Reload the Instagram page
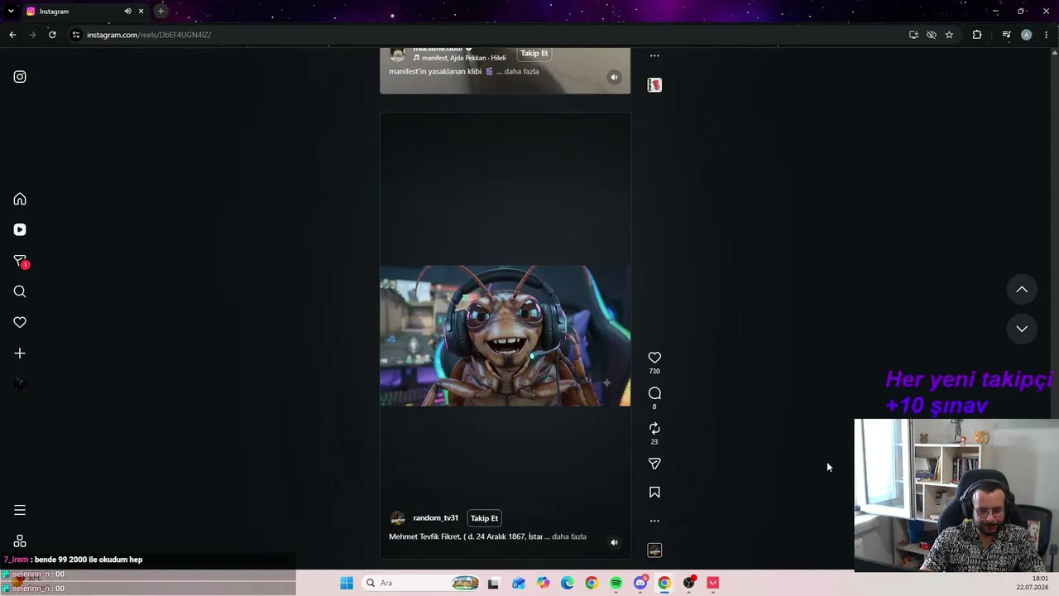The image size is (1059, 596). point(52,35)
